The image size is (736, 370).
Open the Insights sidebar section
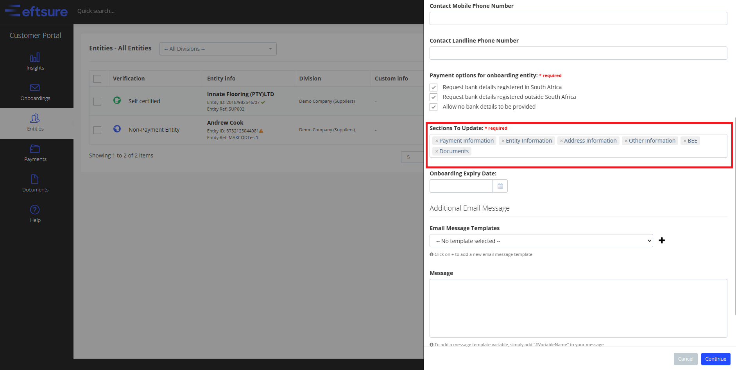[x=35, y=62]
